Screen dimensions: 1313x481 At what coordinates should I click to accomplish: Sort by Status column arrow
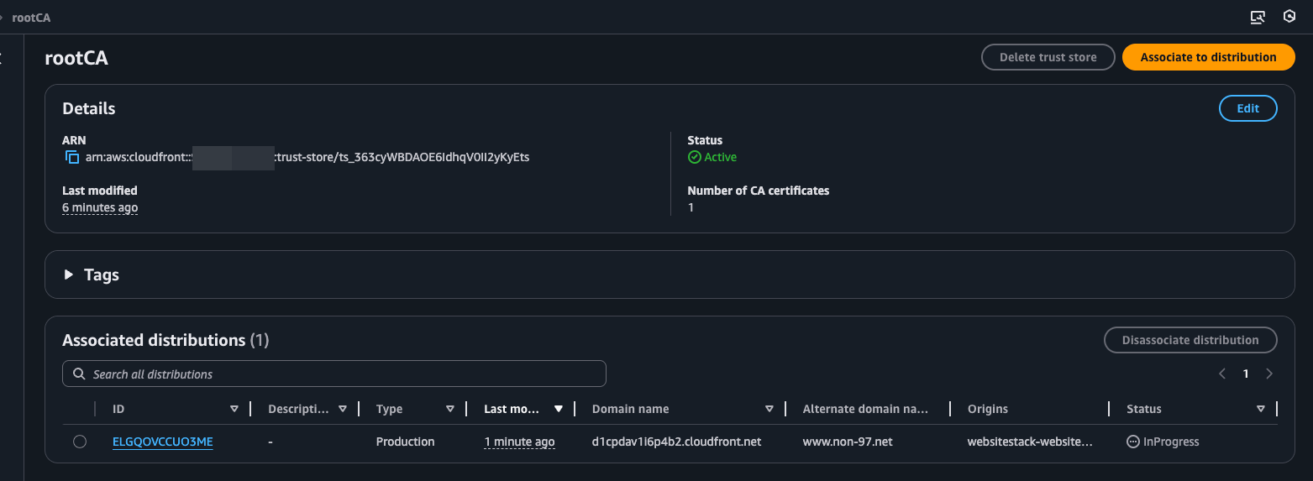coord(1260,409)
